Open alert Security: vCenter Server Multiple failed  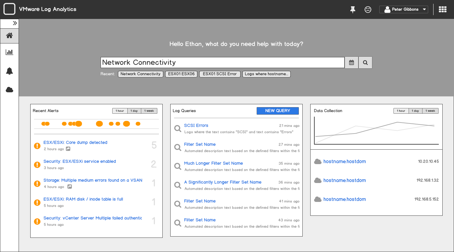[93, 218]
